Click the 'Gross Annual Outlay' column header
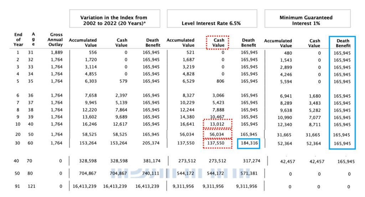 click(56, 39)
